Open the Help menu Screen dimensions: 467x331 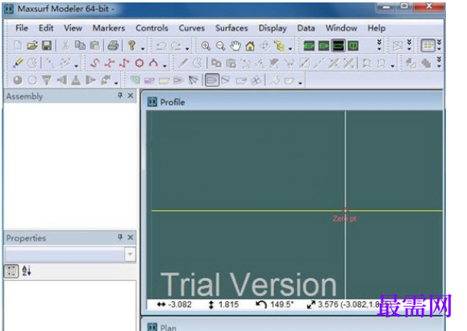(x=377, y=28)
